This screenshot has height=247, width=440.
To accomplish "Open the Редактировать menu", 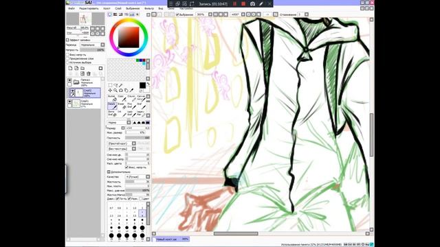I will (89, 9).
